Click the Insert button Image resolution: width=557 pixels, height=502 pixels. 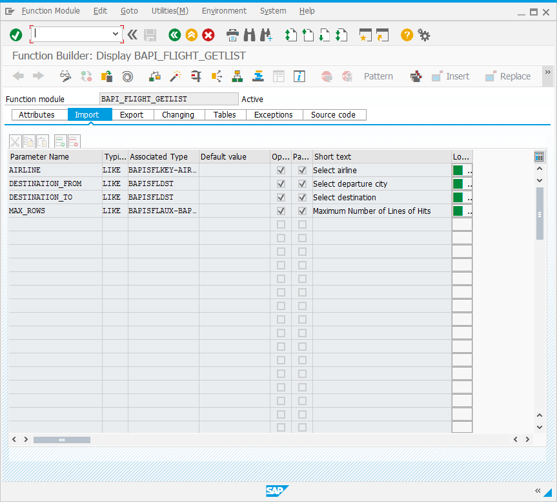tap(451, 76)
